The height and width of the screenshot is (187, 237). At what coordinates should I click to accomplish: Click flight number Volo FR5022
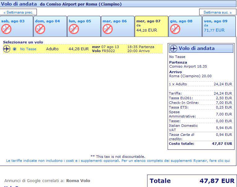pos(103,51)
